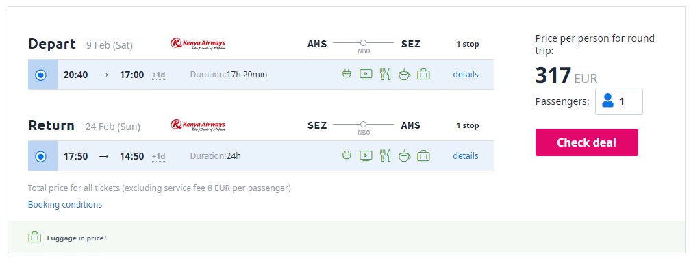Click the Check deal button
The width and height of the screenshot is (691, 263).
[586, 142]
